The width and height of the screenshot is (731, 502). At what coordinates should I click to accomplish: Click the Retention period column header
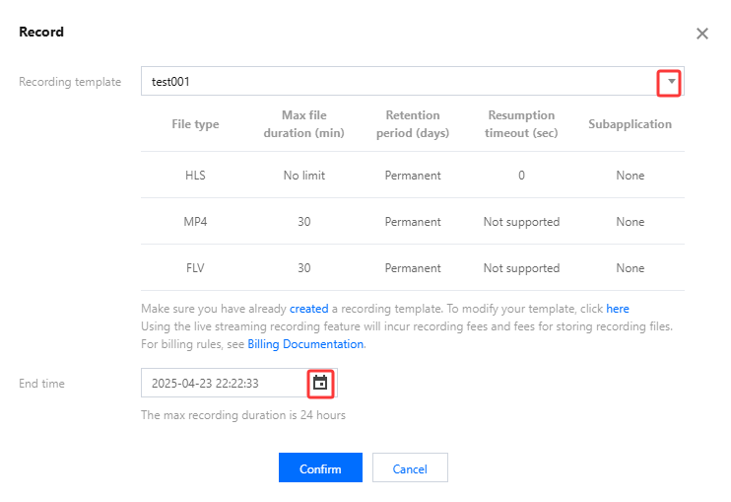[x=413, y=124]
